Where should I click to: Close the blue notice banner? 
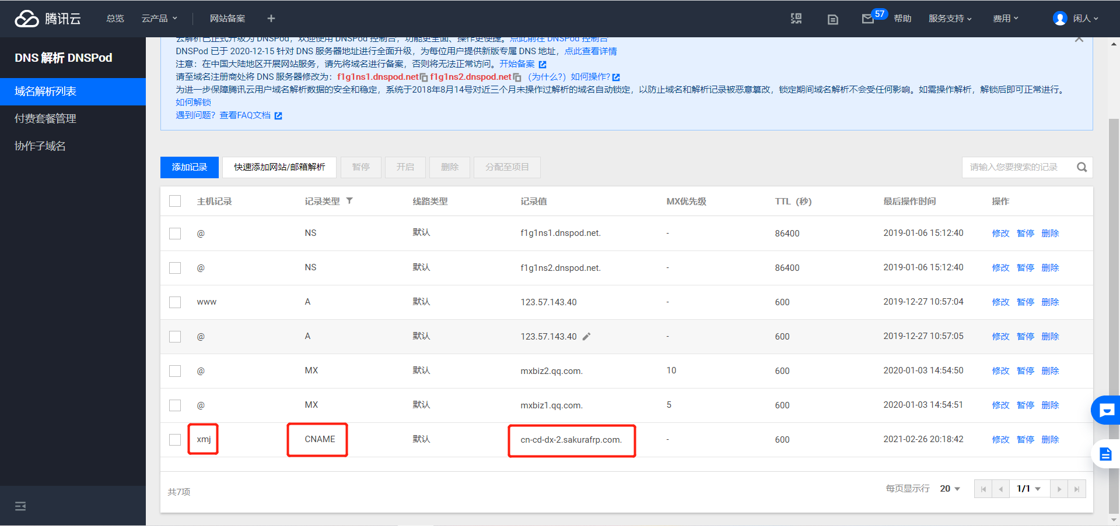click(1079, 39)
